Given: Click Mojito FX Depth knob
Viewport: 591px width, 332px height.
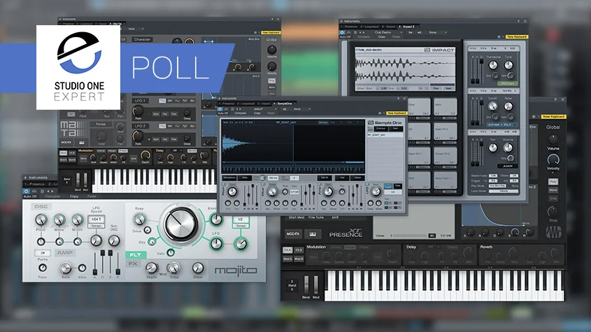Looking at the screenshot, I should click(152, 268).
